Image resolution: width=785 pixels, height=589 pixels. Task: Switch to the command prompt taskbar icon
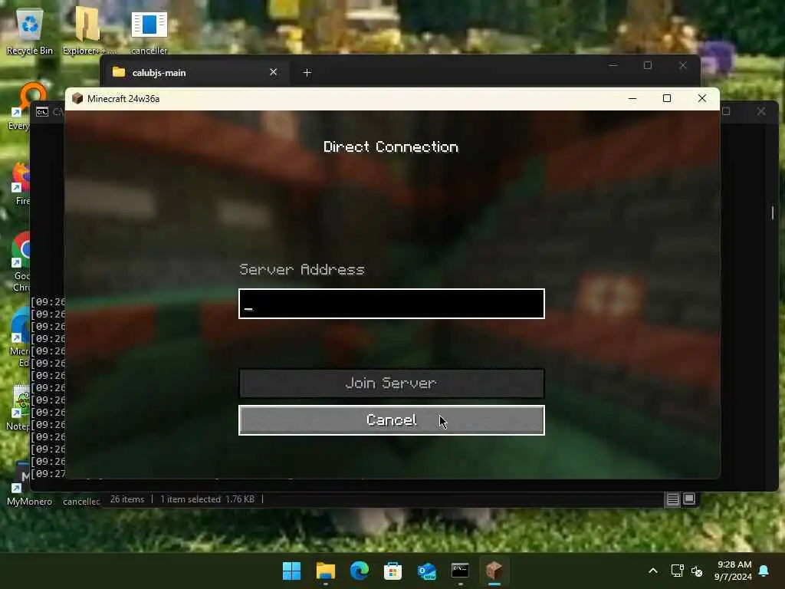[460, 571]
